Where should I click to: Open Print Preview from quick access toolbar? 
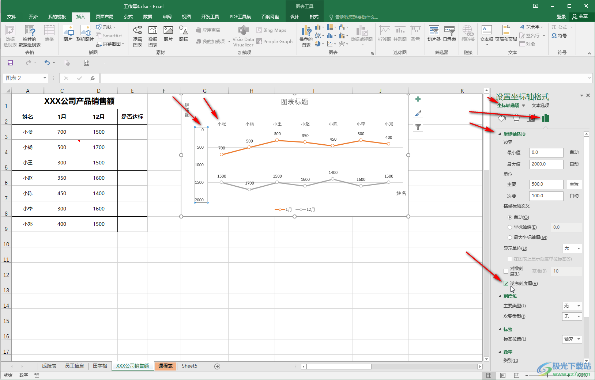[86, 63]
